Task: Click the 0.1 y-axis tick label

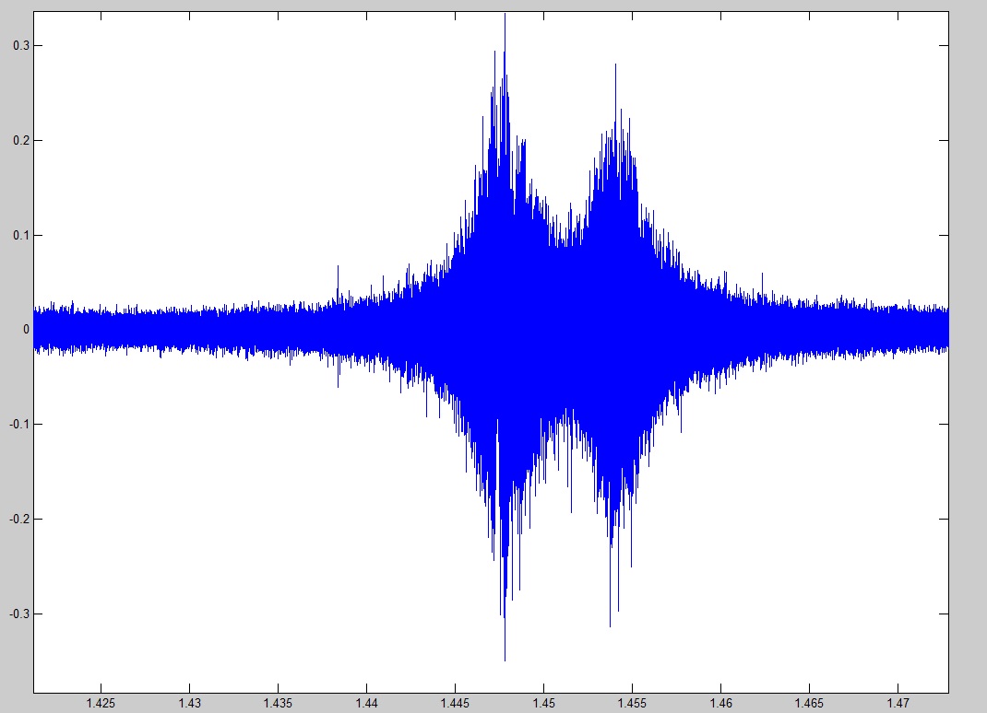Action: click(18, 235)
